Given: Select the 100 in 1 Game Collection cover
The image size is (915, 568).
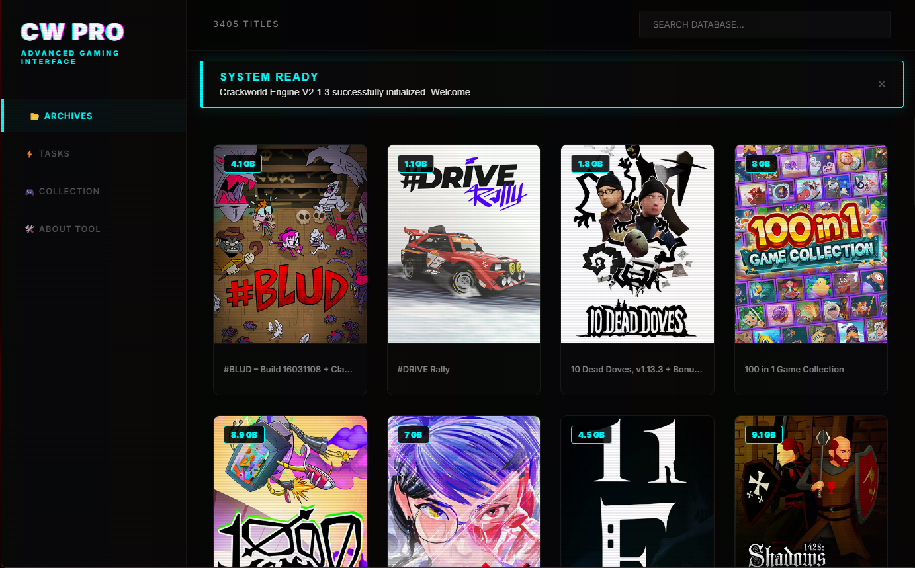Looking at the screenshot, I should pyautogui.click(x=810, y=244).
